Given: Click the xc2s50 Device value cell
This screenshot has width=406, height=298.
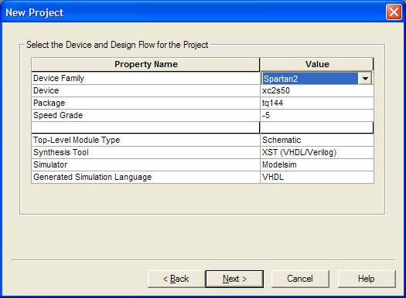Looking at the screenshot, I should click(316, 91).
